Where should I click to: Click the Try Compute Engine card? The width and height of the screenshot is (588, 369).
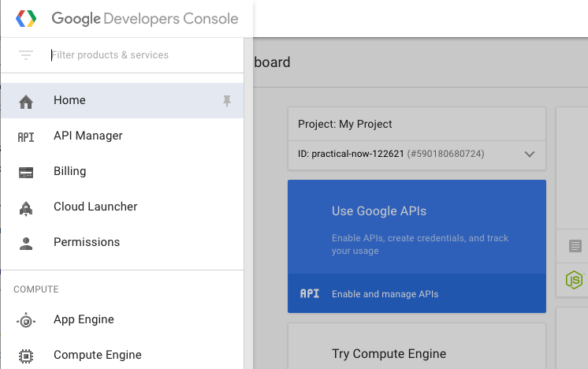pos(417,346)
